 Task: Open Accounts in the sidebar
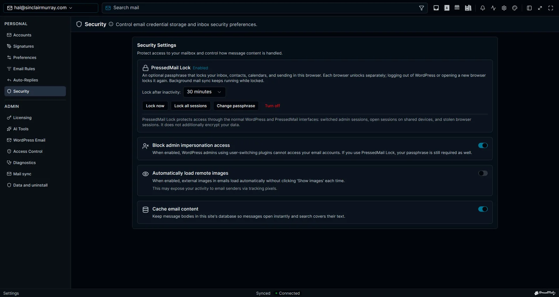coord(35,35)
